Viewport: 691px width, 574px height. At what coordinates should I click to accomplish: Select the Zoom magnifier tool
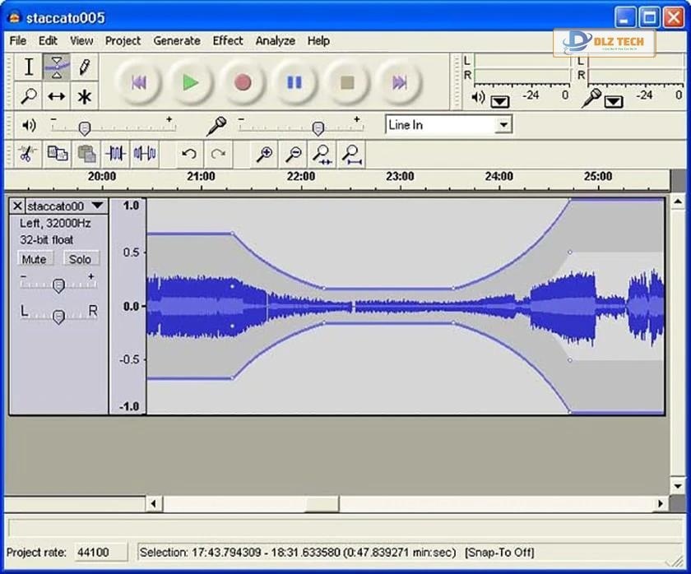click(27, 97)
